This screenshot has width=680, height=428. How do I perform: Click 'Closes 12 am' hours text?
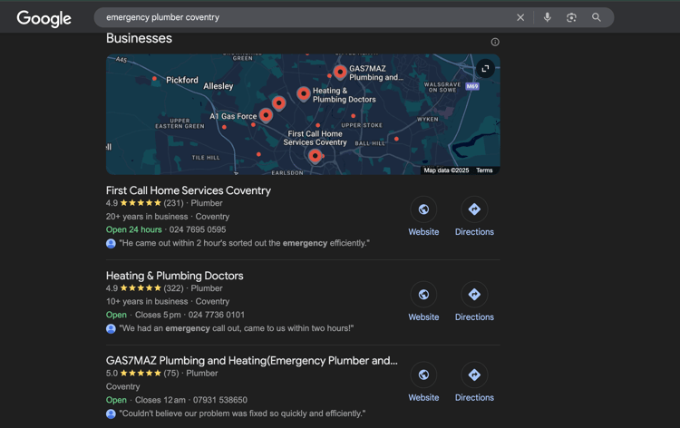click(x=160, y=400)
